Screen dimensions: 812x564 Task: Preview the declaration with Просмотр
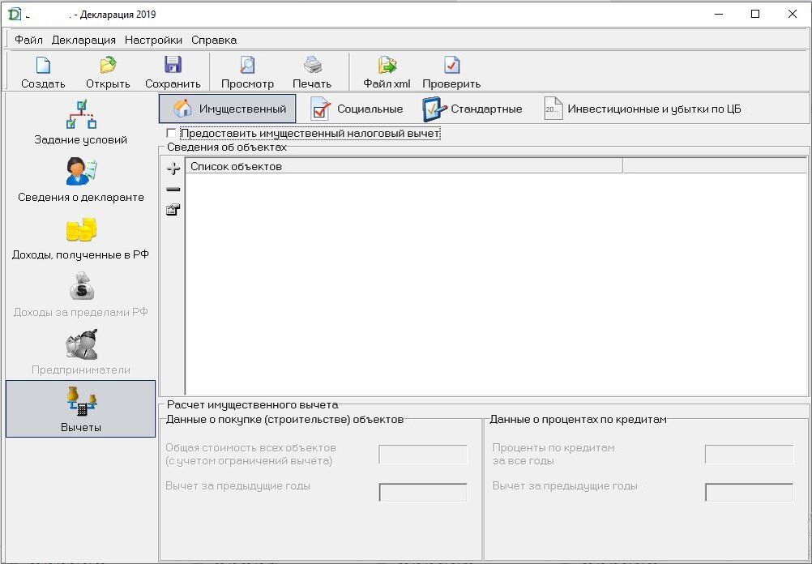[247, 72]
